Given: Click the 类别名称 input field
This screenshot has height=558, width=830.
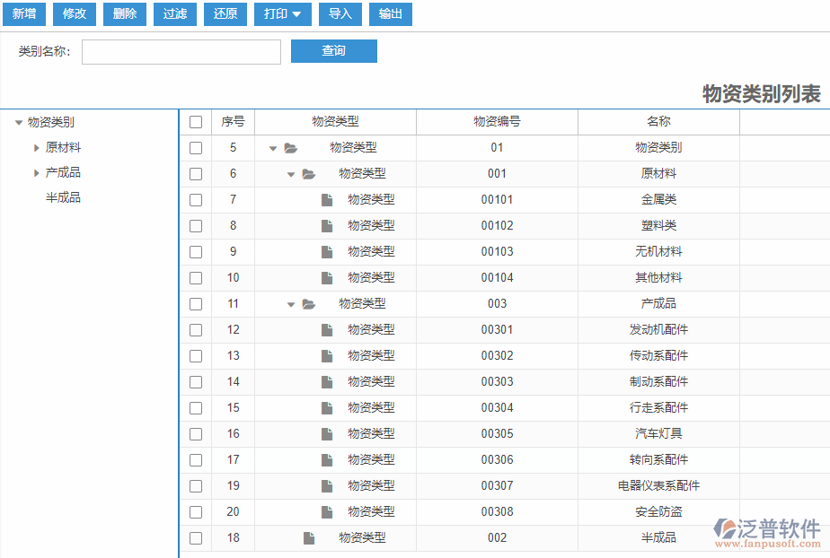Looking at the screenshot, I should pyautogui.click(x=181, y=52).
